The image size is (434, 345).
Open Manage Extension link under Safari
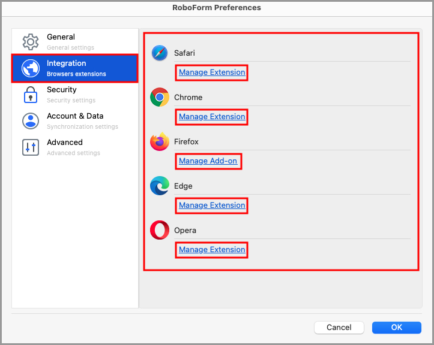[x=212, y=72]
